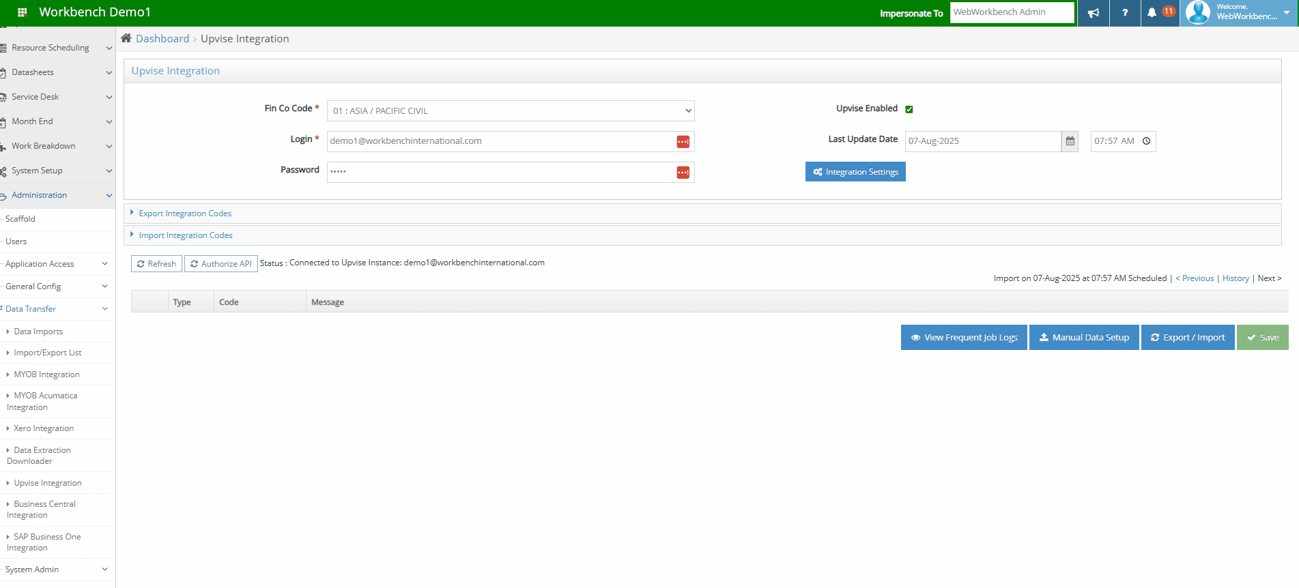Open MYOB Acumatica Integration menu item
This screenshot has height=588, width=1299.
click(42, 401)
